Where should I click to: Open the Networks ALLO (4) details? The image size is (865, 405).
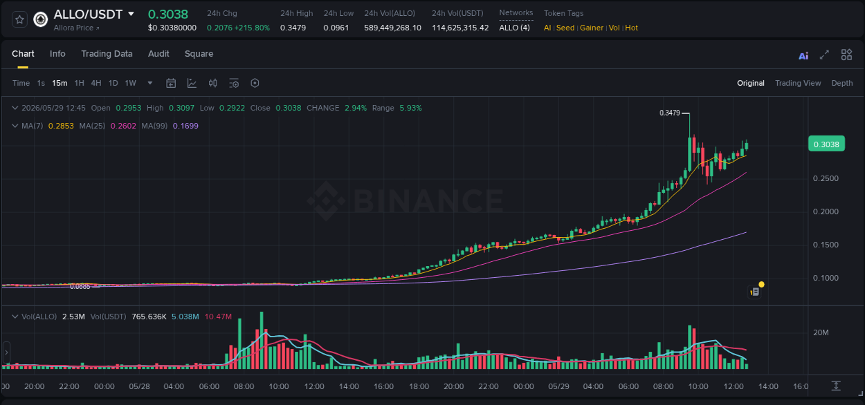[x=515, y=28]
